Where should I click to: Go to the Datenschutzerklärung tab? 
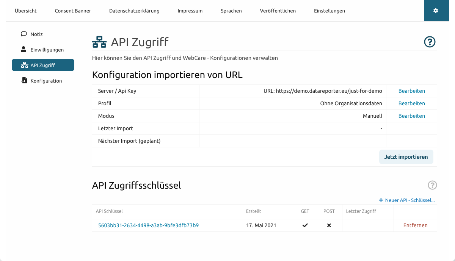pyautogui.click(x=134, y=11)
